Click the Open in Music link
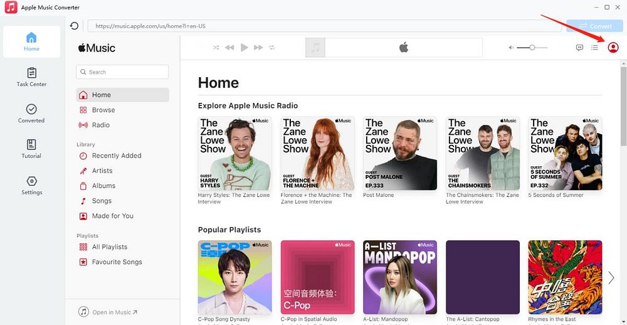The width and height of the screenshot is (627, 325). pyautogui.click(x=108, y=312)
